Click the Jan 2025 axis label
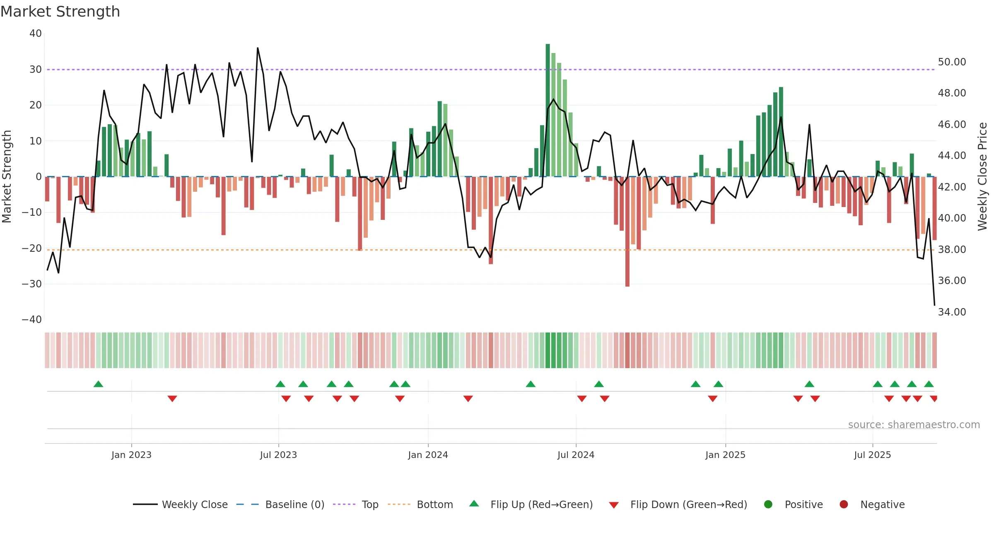994x559 pixels. [x=725, y=455]
